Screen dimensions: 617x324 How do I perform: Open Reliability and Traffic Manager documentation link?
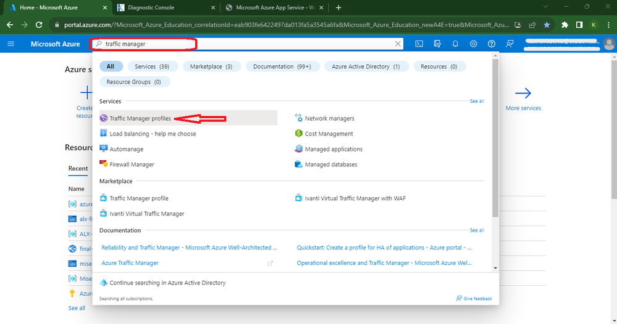coord(189,247)
